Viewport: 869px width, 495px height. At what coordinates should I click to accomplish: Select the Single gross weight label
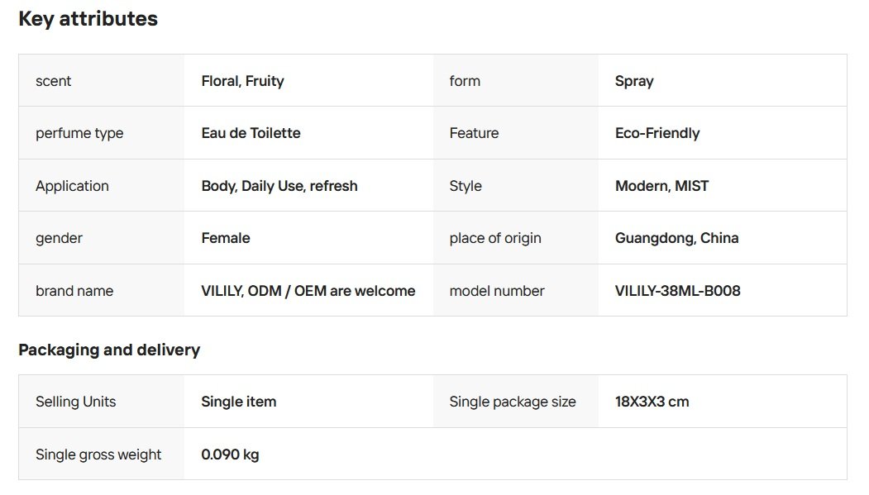click(x=98, y=455)
